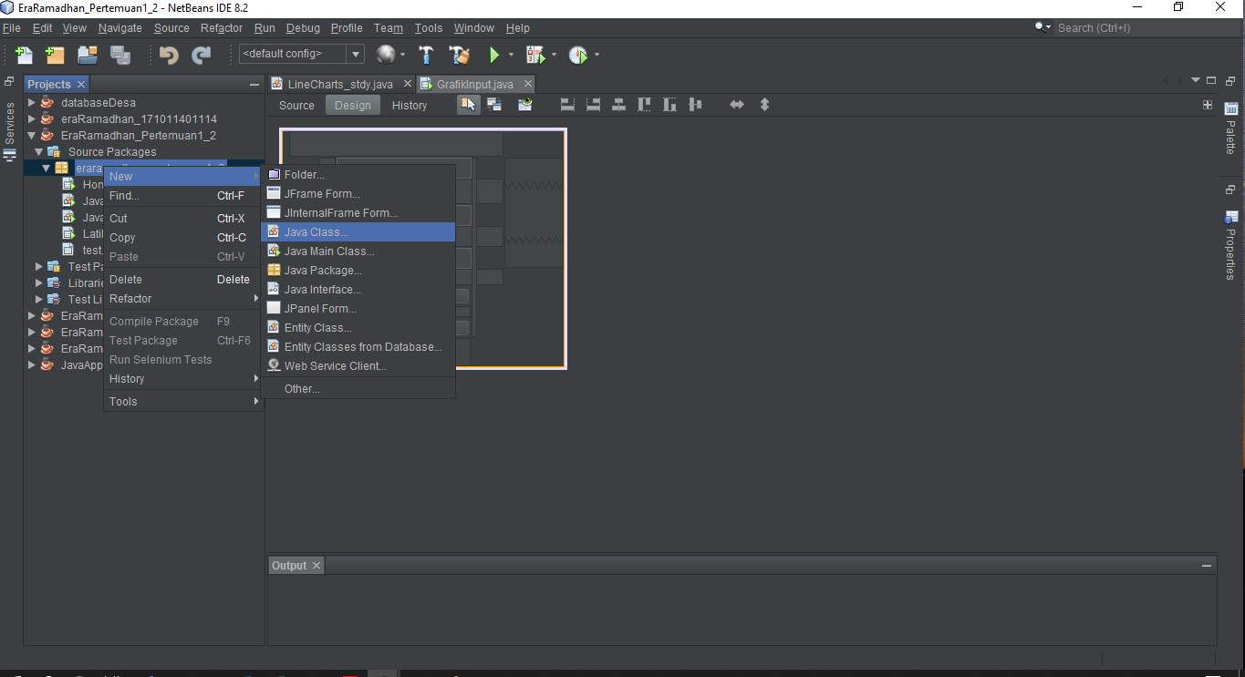
Task: Choose Entity Classes from Database... entry
Action: click(x=358, y=347)
